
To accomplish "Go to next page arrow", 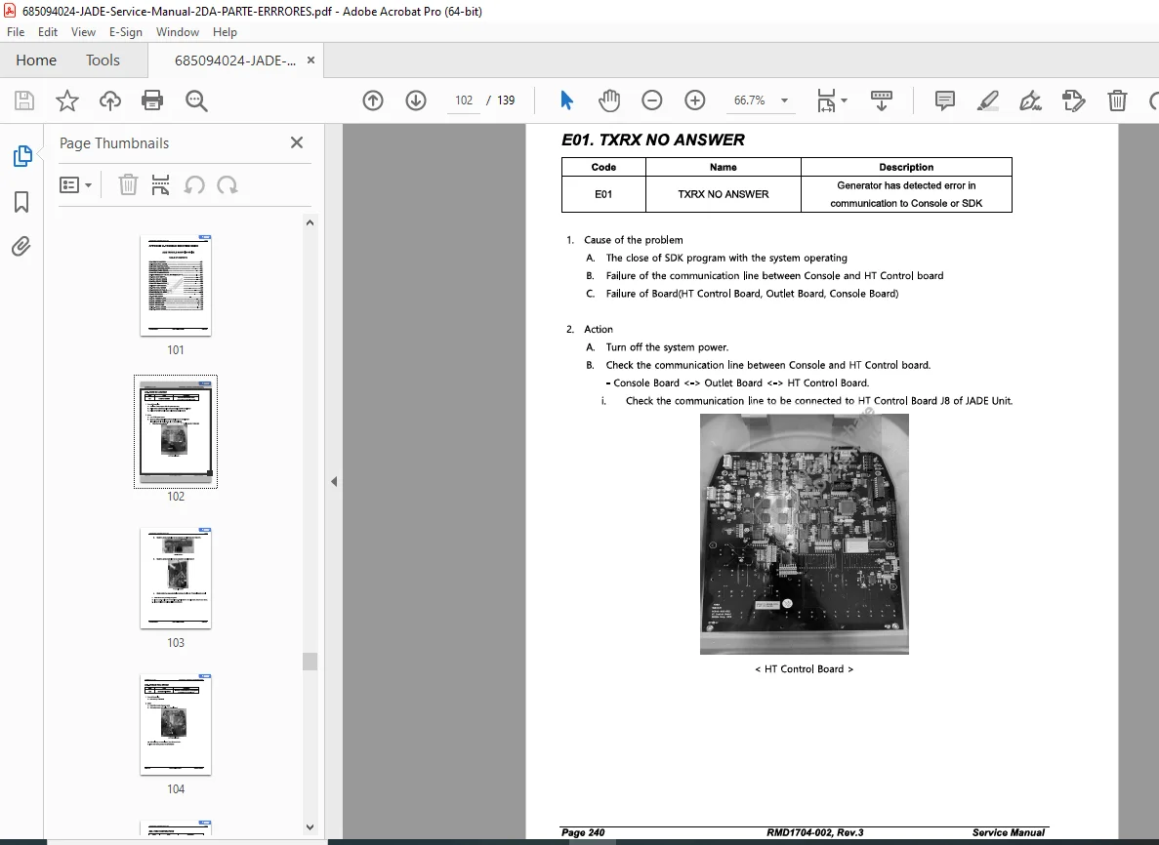I will (x=416, y=101).
